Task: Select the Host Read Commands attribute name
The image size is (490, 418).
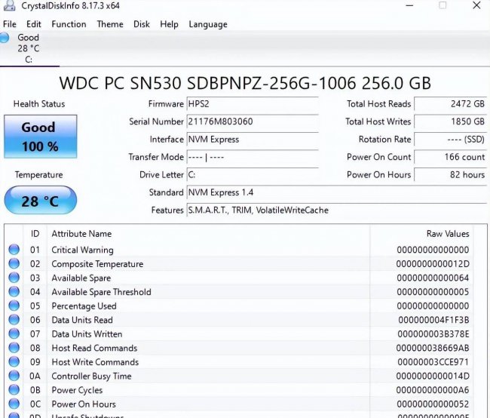Action: pyautogui.click(x=94, y=348)
